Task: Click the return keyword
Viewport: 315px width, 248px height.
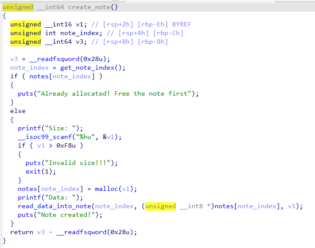Action: click(x=22, y=232)
